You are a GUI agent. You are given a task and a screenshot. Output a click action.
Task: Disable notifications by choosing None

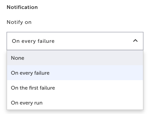pos(18,58)
